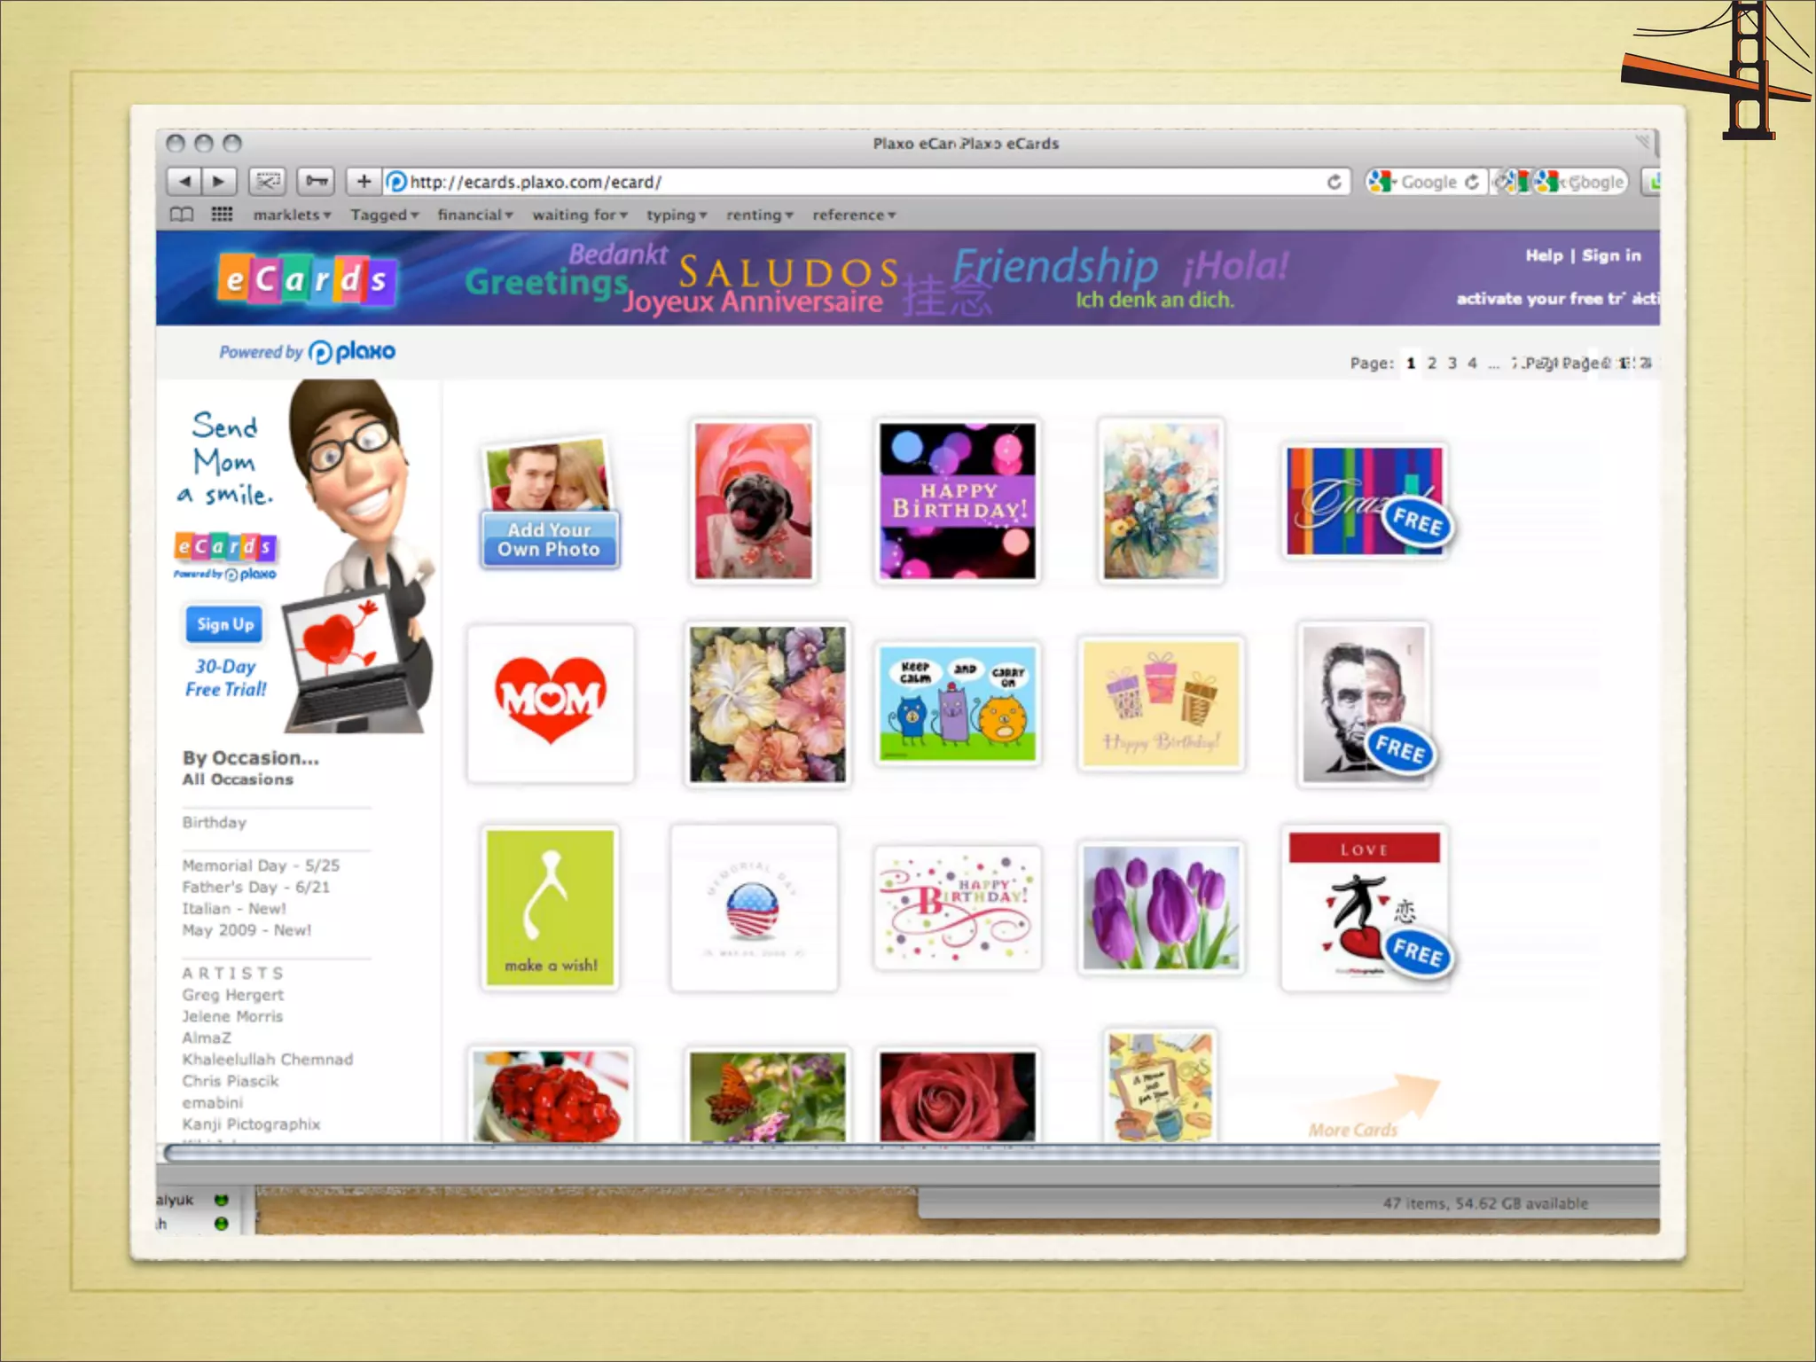The height and width of the screenshot is (1362, 1816).
Task: Click Add Your Own Photo card
Action: point(550,502)
